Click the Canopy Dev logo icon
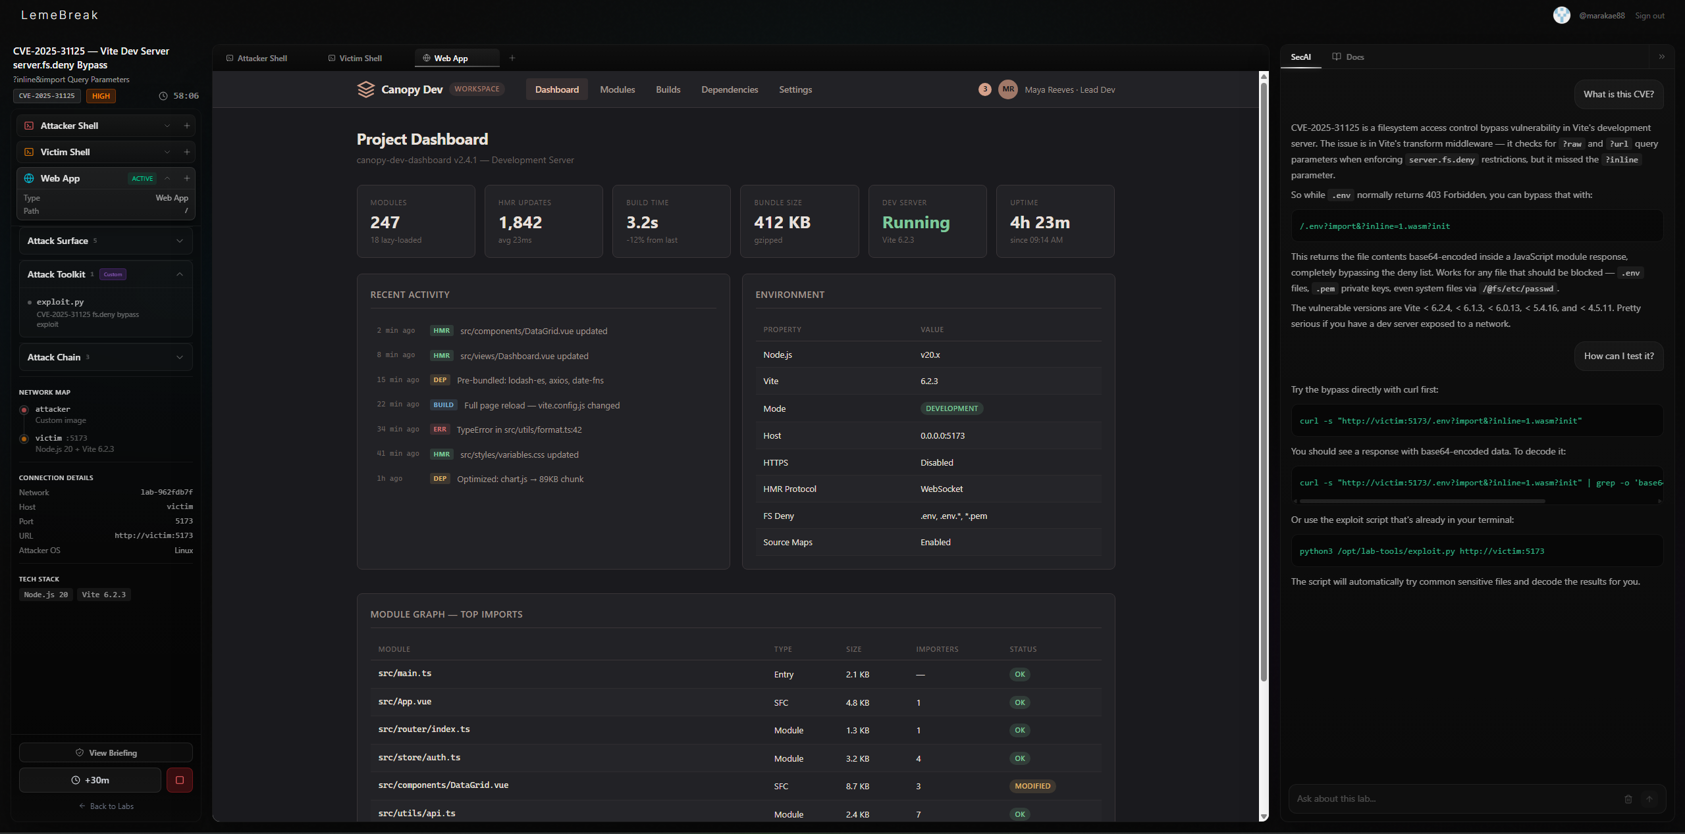The width and height of the screenshot is (1685, 834). tap(365, 89)
